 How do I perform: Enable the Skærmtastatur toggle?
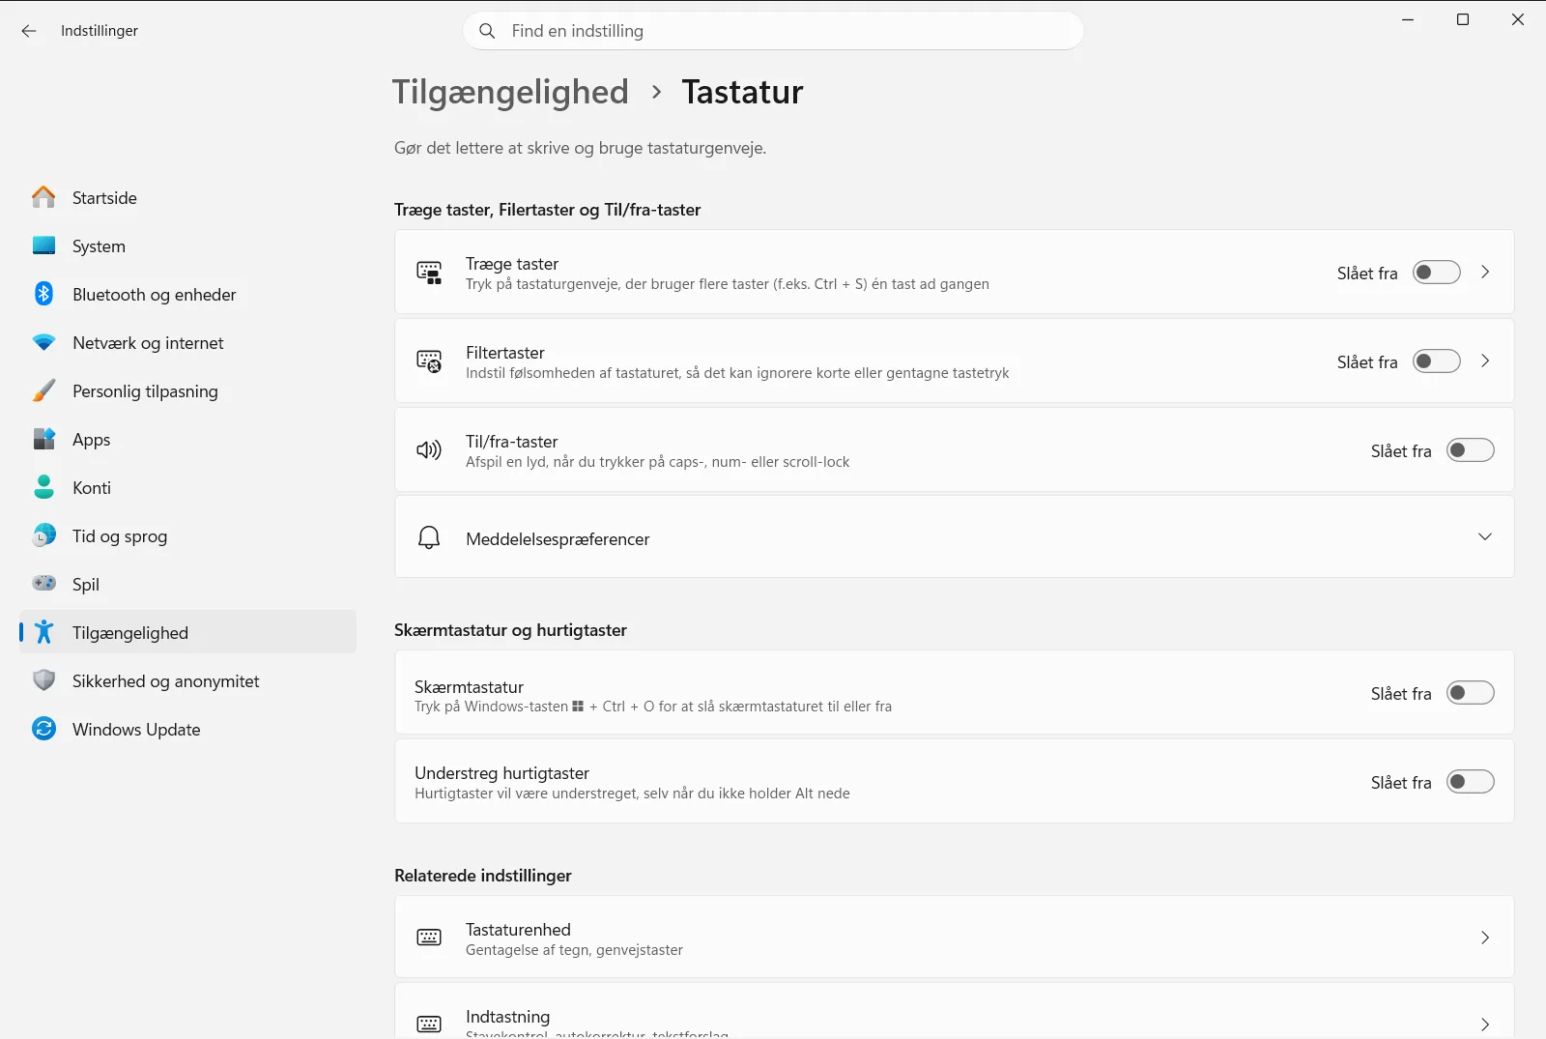(x=1471, y=693)
